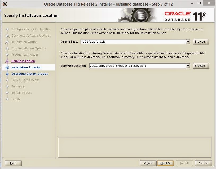Click the Install Product step
The width and height of the screenshot is (216, 169).
pyautogui.click(x=21, y=93)
